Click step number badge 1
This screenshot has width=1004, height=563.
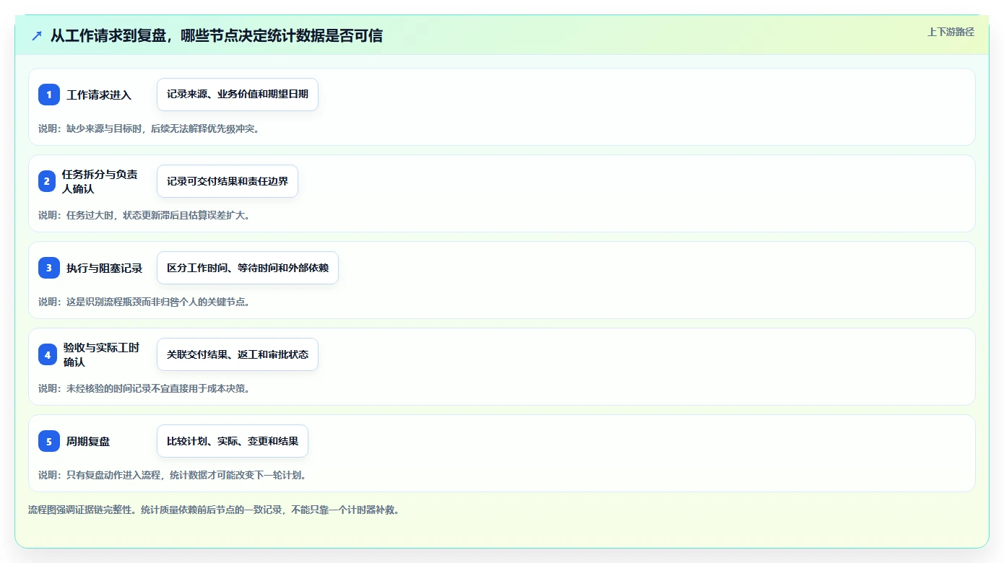click(x=49, y=95)
